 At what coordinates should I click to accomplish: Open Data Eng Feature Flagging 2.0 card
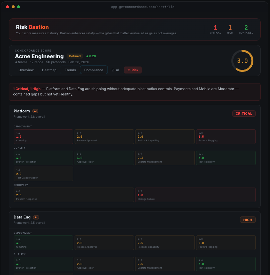point(226,243)
